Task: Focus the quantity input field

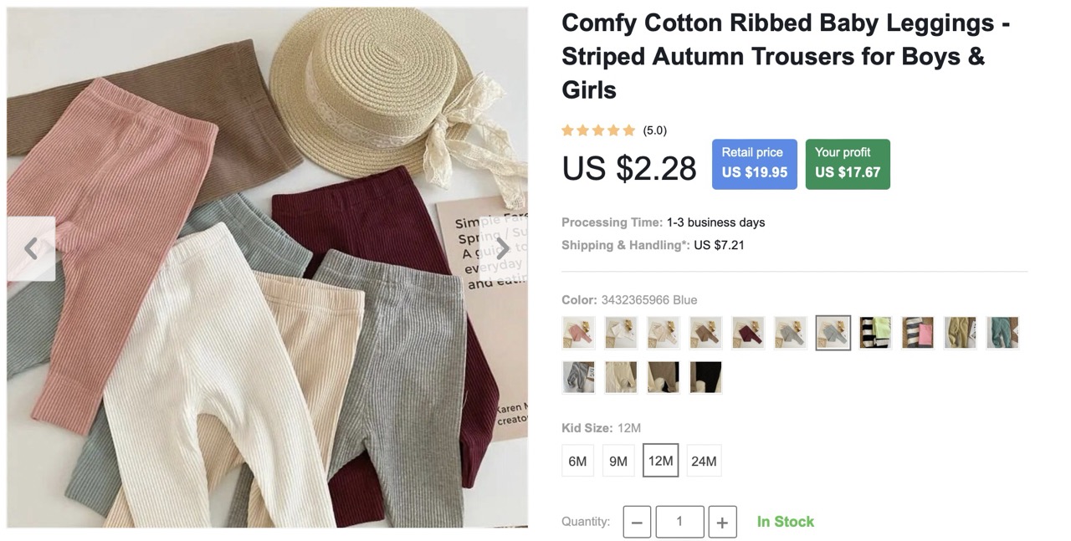Action: click(x=679, y=522)
